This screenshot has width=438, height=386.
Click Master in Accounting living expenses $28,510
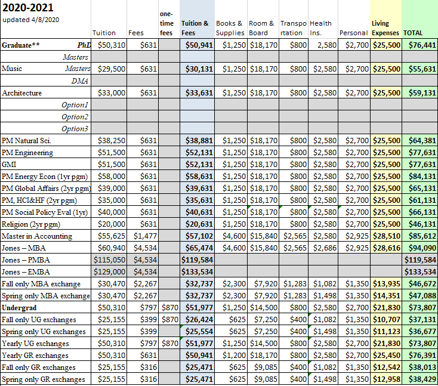point(387,236)
